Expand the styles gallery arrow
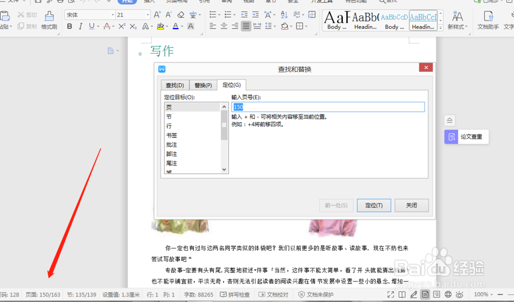Viewport: 514px width, 302px height. point(440,28)
